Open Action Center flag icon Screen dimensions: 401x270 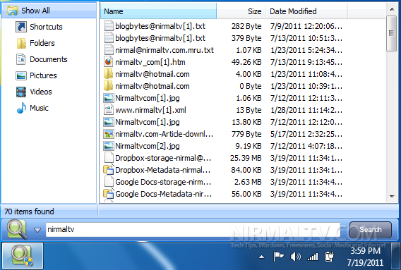point(278,257)
